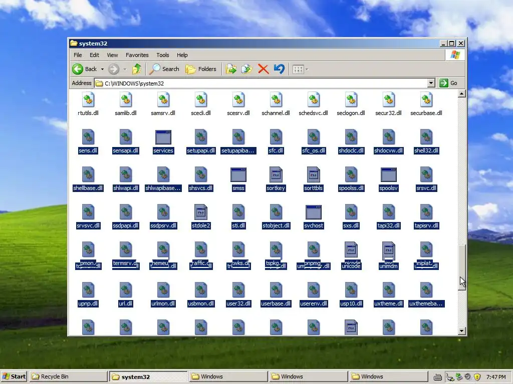The height and width of the screenshot is (384, 513).
Task: Open the Views toolbar button
Action: coord(298,69)
